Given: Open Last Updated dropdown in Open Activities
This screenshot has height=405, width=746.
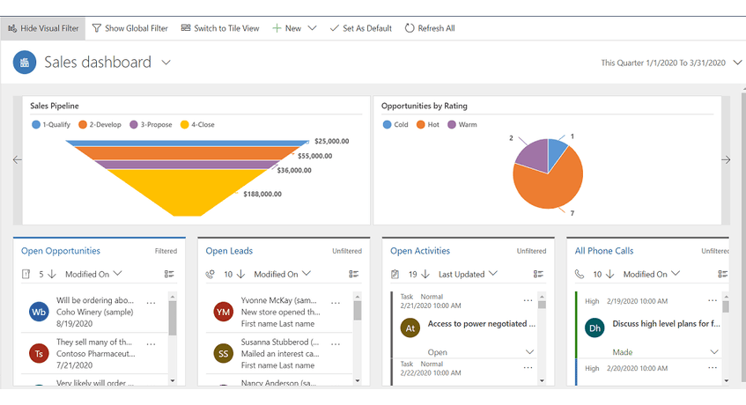Looking at the screenshot, I should coord(468,274).
